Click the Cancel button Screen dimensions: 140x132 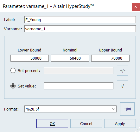86,123
